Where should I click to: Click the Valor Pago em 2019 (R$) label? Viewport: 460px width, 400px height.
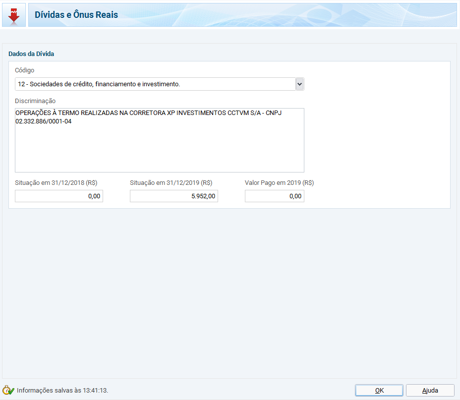coord(279,183)
